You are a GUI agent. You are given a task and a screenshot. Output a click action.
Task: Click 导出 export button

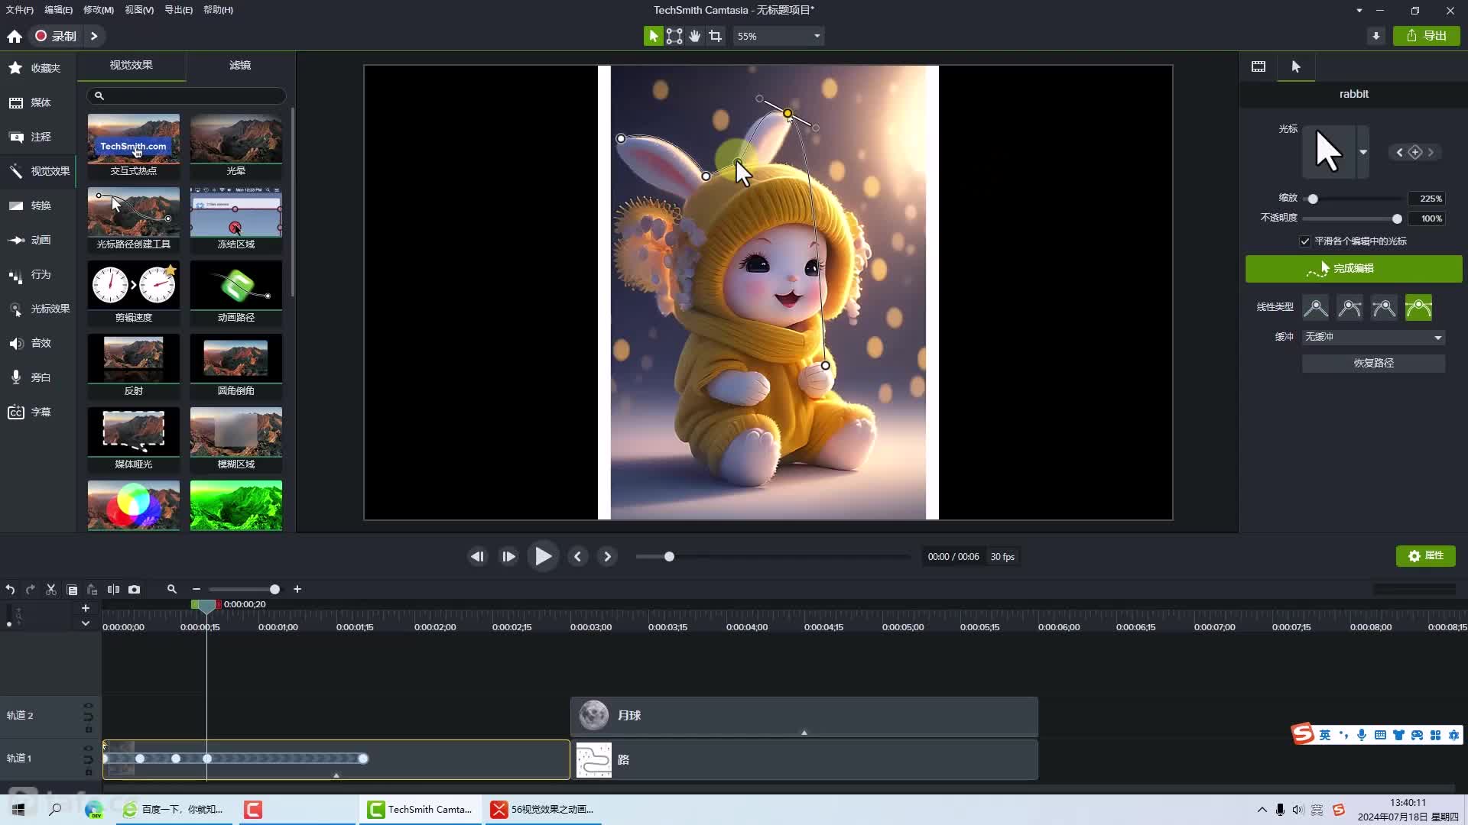1427,36
